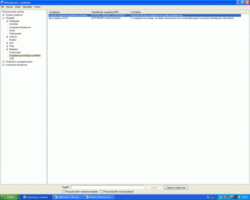Image resolution: width=250 pixels, height=200 pixels.
Task: Open the language indicator in system tray
Action: click(x=208, y=197)
